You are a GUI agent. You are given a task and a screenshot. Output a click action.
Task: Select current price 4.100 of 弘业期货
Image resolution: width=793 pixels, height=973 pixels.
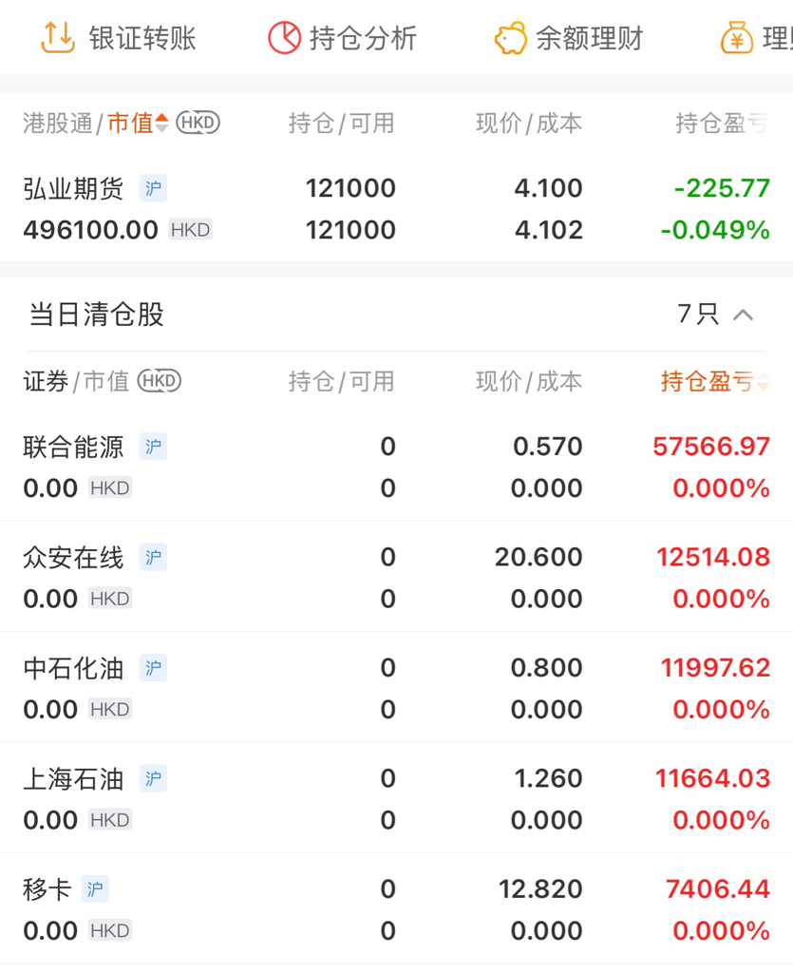548,188
